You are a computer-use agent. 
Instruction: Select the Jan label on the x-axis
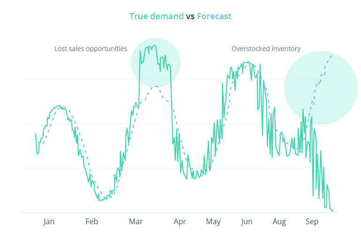point(49,221)
